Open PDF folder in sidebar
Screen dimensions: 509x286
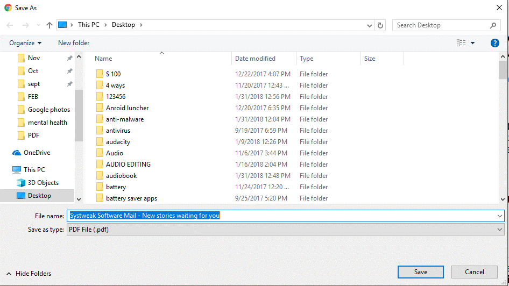click(x=33, y=135)
